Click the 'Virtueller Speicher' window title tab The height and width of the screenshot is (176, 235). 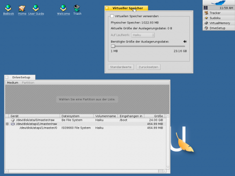(128, 8)
